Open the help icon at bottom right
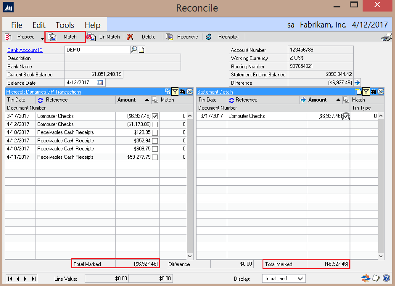Image resolution: width=395 pixels, height=286 pixels. click(386, 278)
